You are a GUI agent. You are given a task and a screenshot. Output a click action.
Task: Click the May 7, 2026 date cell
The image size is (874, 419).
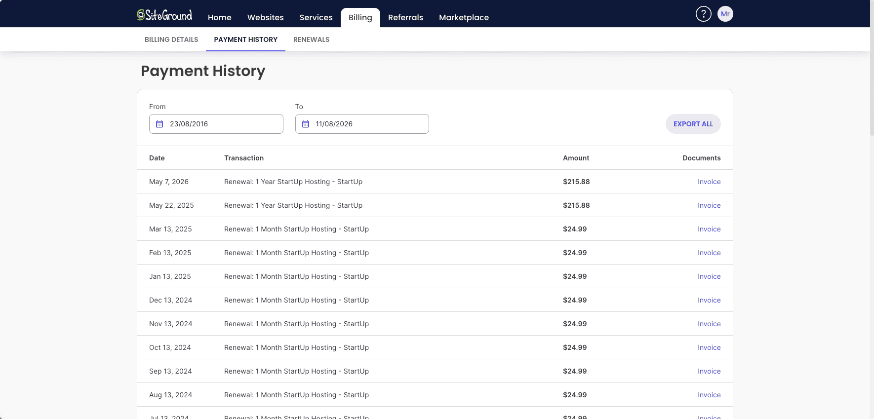click(169, 182)
